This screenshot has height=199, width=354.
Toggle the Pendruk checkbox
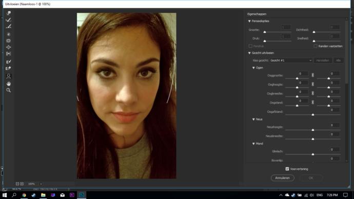[x=250, y=46]
